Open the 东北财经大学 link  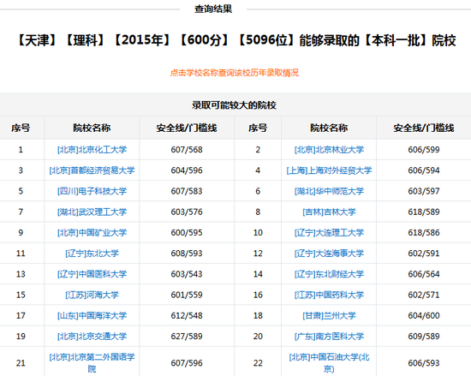[x=329, y=274]
